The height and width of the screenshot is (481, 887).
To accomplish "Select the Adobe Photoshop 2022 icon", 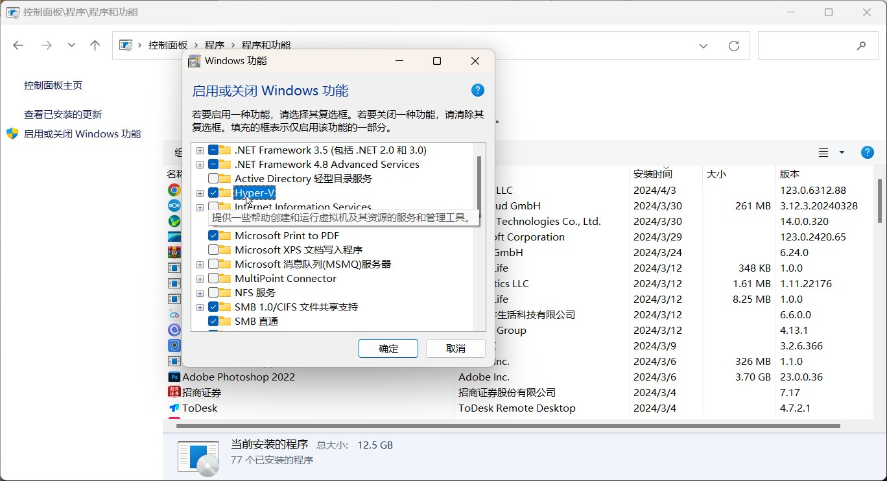I will [x=174, y=377].
